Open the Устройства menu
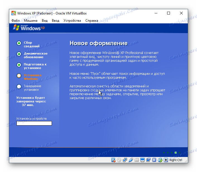Viewport: 197px width, 172px height. [x=72, y=21]
